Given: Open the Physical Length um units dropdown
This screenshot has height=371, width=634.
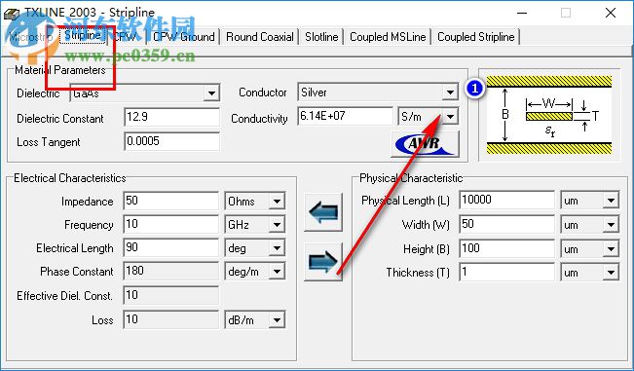Looking at the screenshot, I should tap(611, 201).
